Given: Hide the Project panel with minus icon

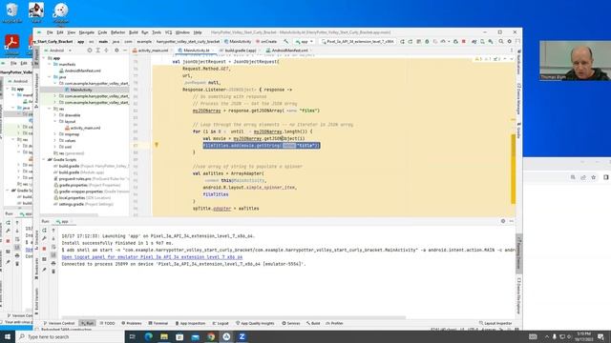Looking at the screenshot, I should pos(125,50).
